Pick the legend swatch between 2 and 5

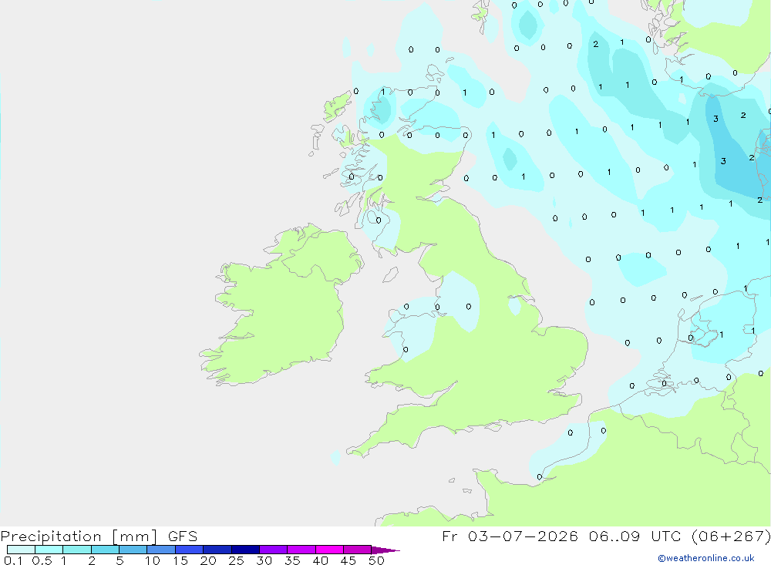[x=105, y=550]
